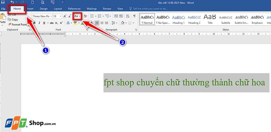
Task: Click the Copy icon in Clipboard group
Action: pyautogui.click(x=9, y=20)
